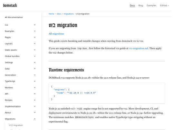The width and height of the screenshot is (174, 130).
Task: Open the GitHub external link
Action: (x=164, y=5)
